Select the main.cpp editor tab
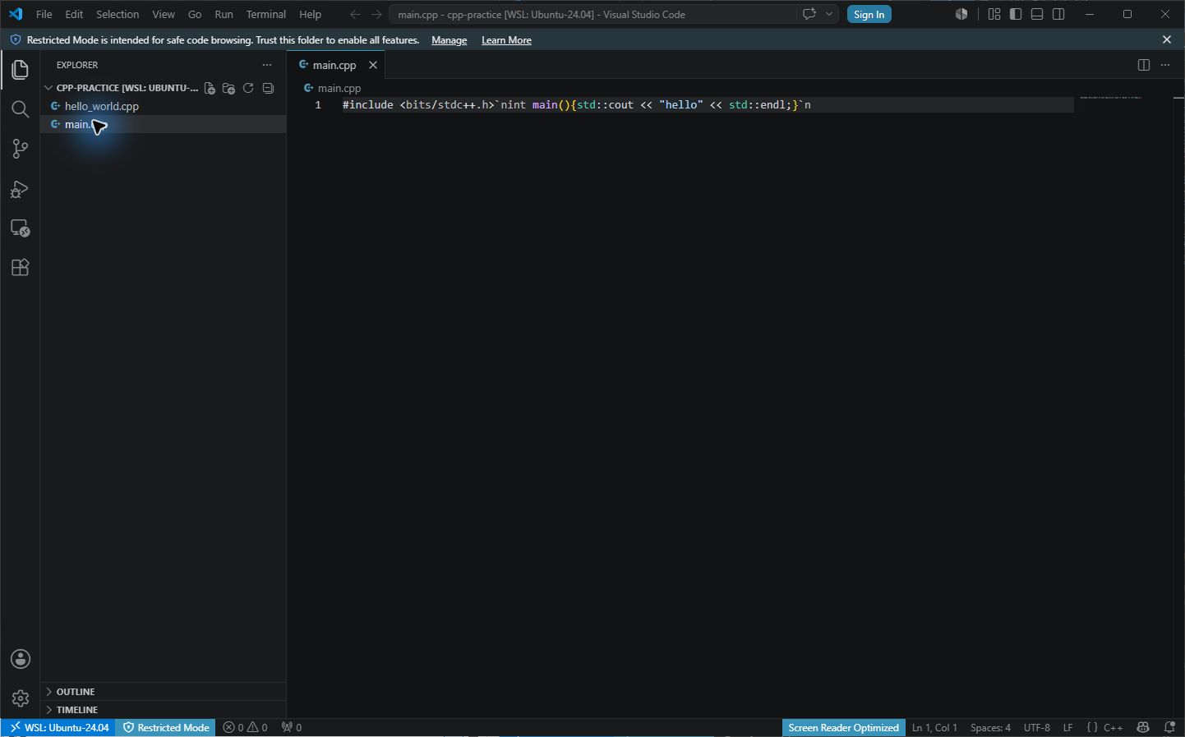 (x=334, y=65)
